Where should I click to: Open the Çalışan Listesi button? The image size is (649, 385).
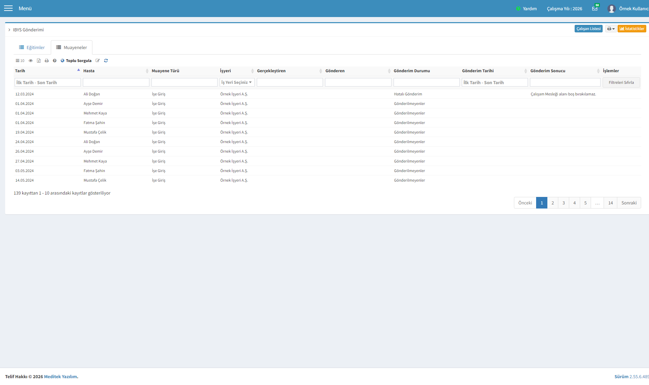pyautogui.click(x=588, y=29)
